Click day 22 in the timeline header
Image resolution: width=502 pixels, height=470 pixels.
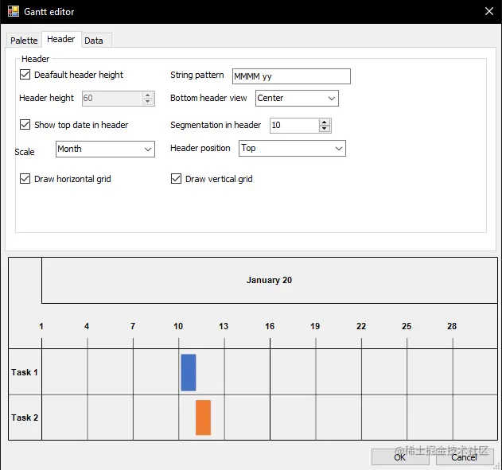[361, 326]
